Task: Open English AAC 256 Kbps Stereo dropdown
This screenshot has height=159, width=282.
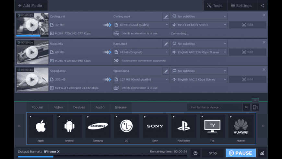Action: coord(199,52)
